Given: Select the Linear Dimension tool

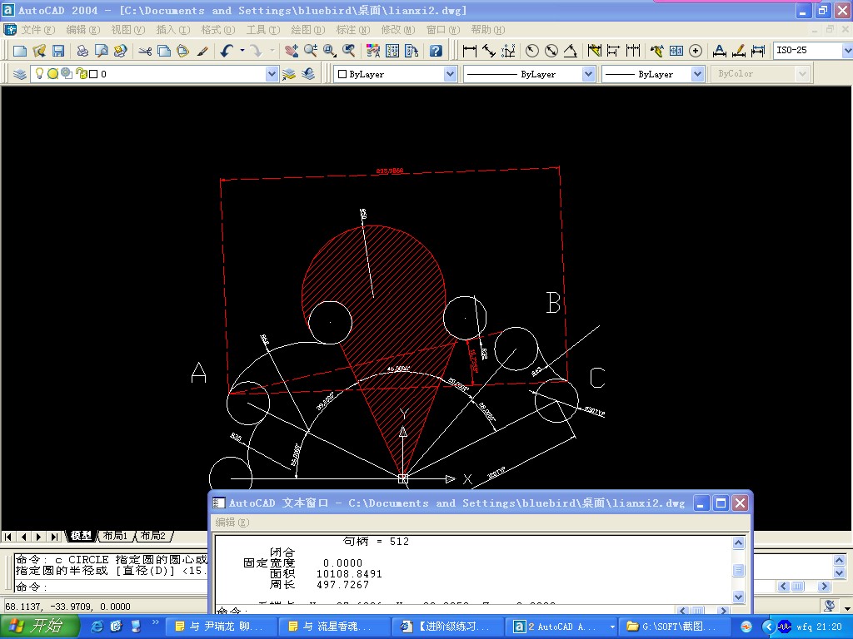Looking at the screenshot, I should [x=470, y=51].
